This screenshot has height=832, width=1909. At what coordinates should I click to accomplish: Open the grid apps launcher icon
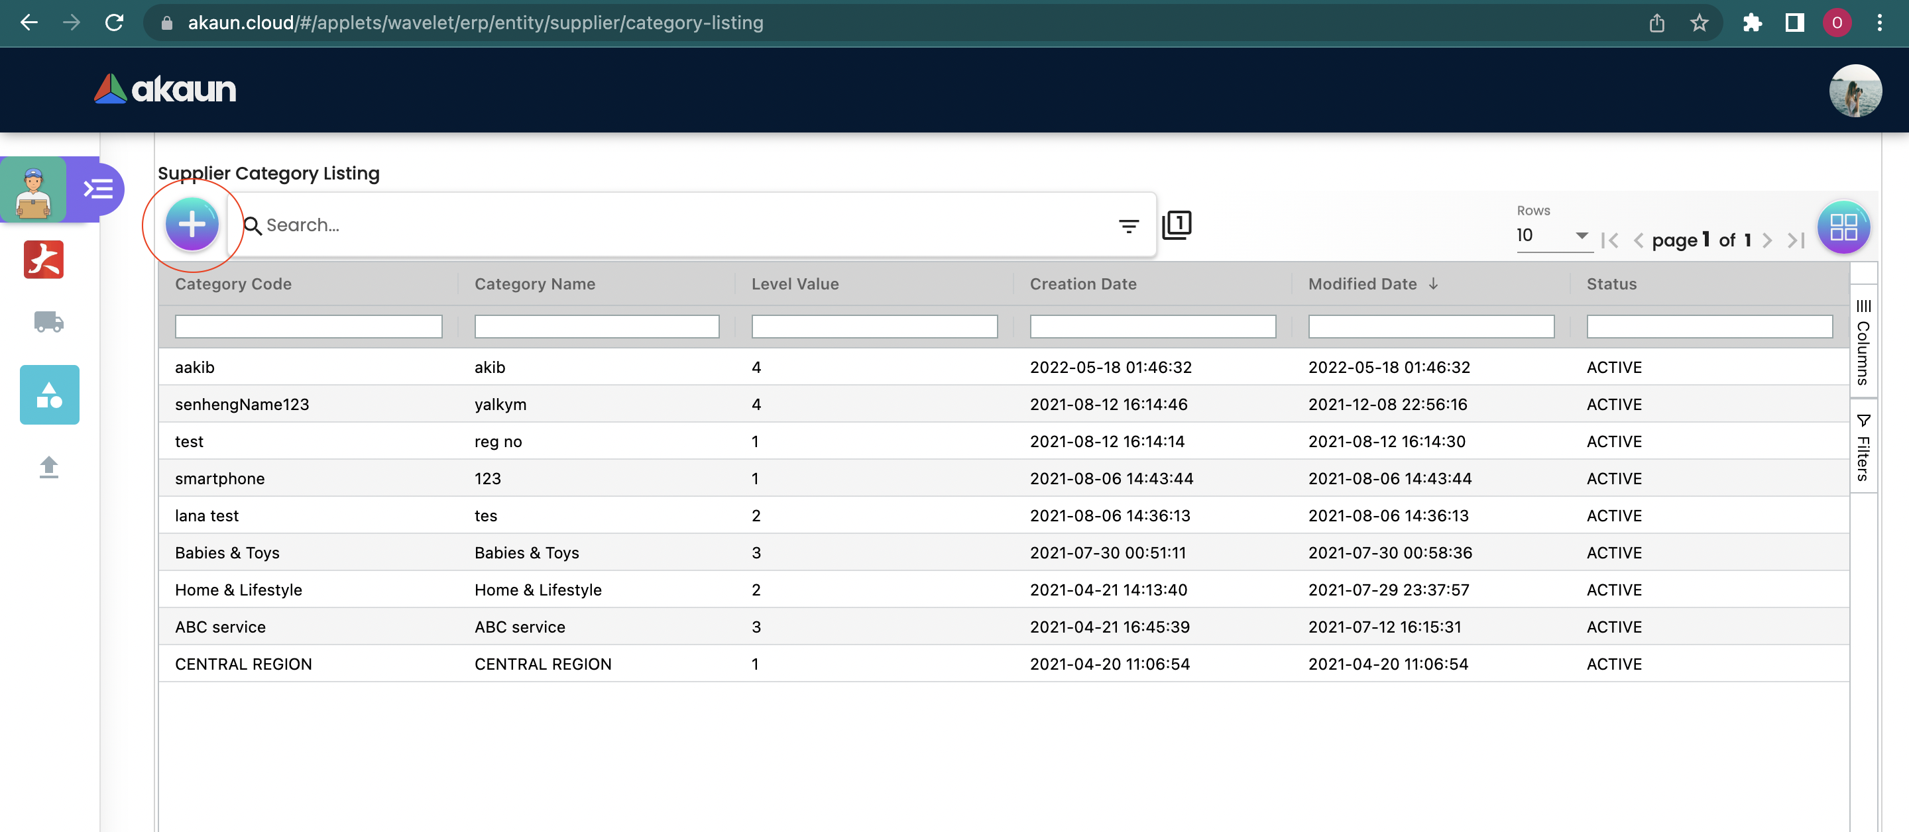(1843, 227)
